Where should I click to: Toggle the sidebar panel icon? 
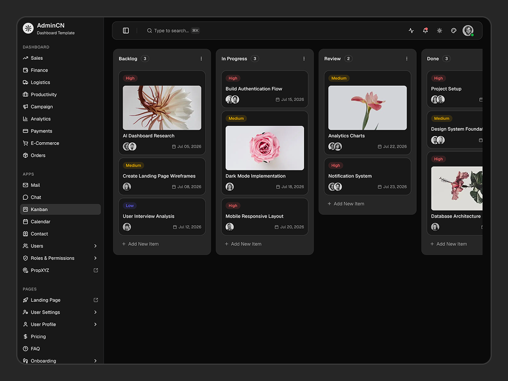pos(126,30)
